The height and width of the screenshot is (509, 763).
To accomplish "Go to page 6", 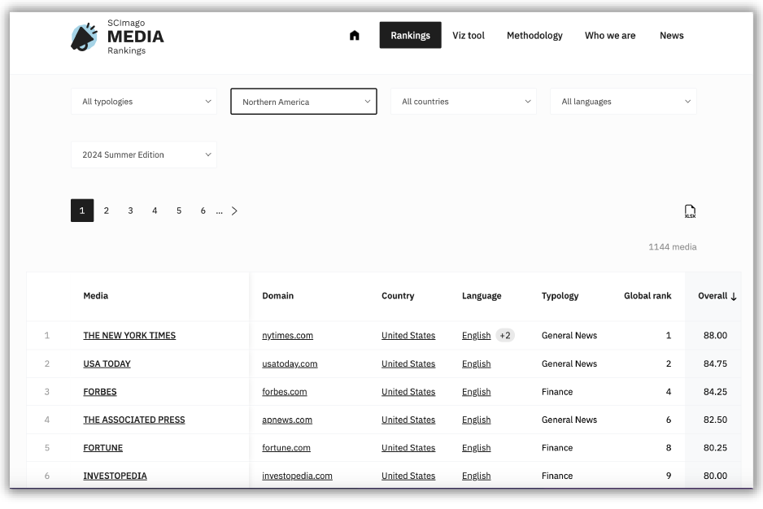I will pyautogui.click(x=203, y=211).
